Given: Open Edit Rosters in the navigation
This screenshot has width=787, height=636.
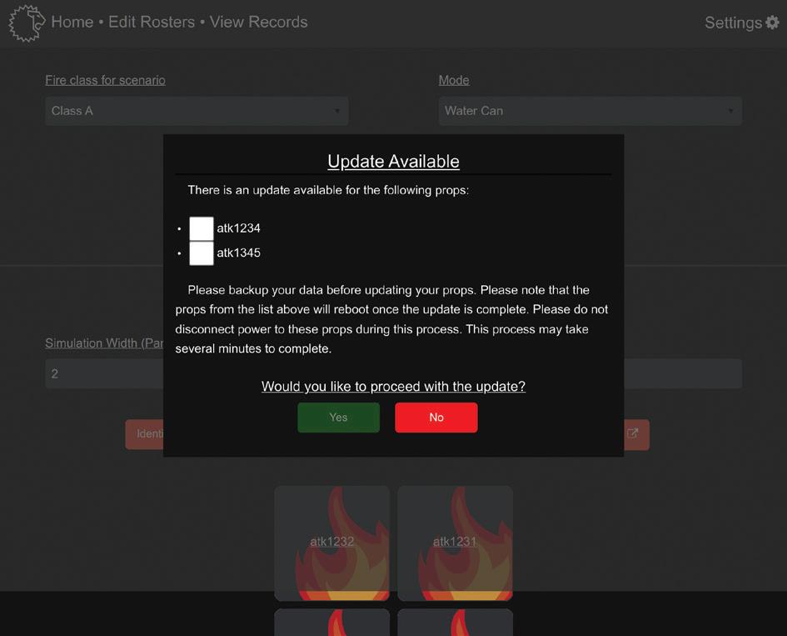Looking at the screenshot, I should click(x=152, y=23).
